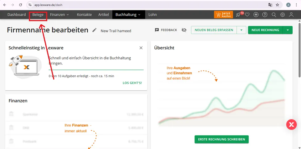
Task: Open the Lohn menu item
Action: [x=153, y=14]
